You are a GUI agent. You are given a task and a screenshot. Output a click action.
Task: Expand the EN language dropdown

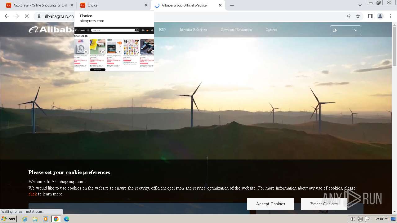(345, 30)
